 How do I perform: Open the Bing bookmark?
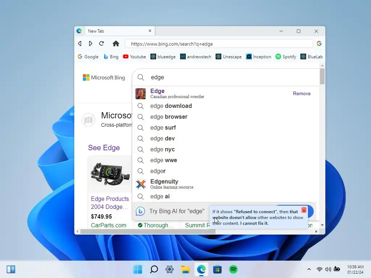[111, 57]
